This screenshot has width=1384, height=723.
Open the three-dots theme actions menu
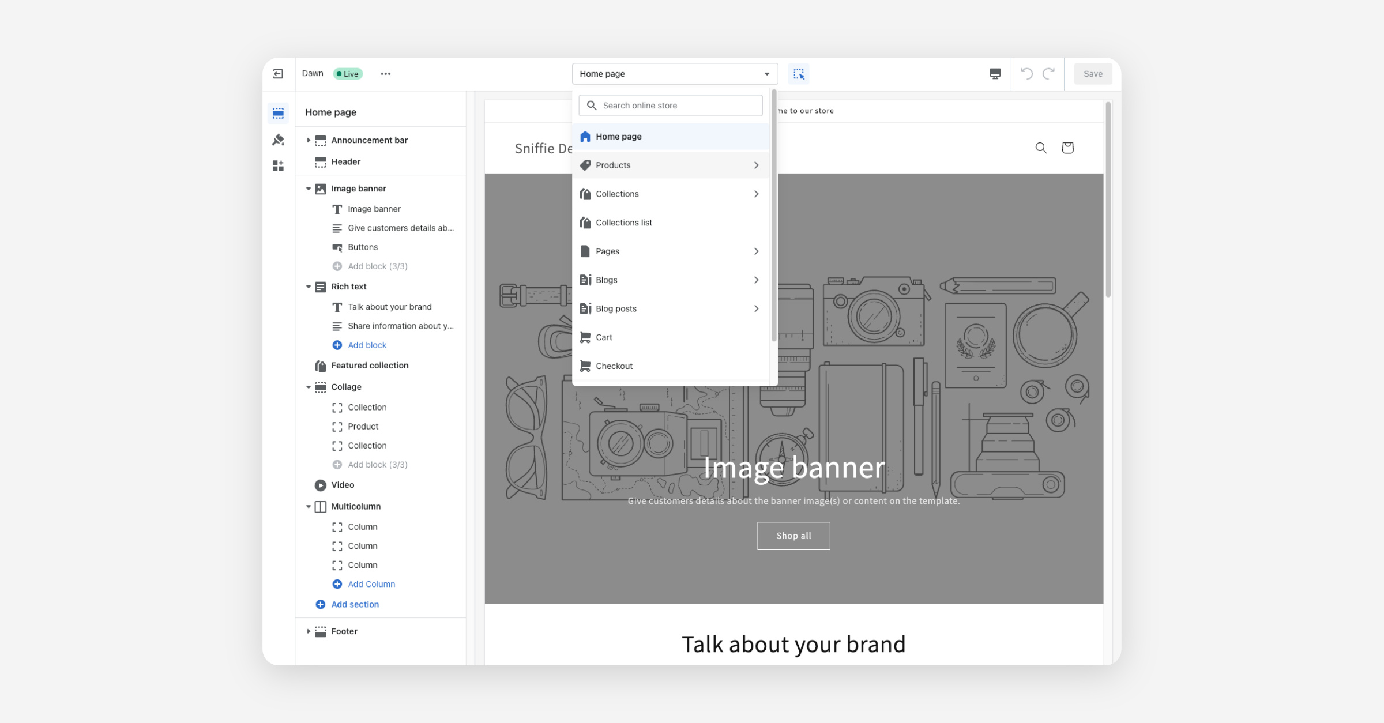pos(385,74)
